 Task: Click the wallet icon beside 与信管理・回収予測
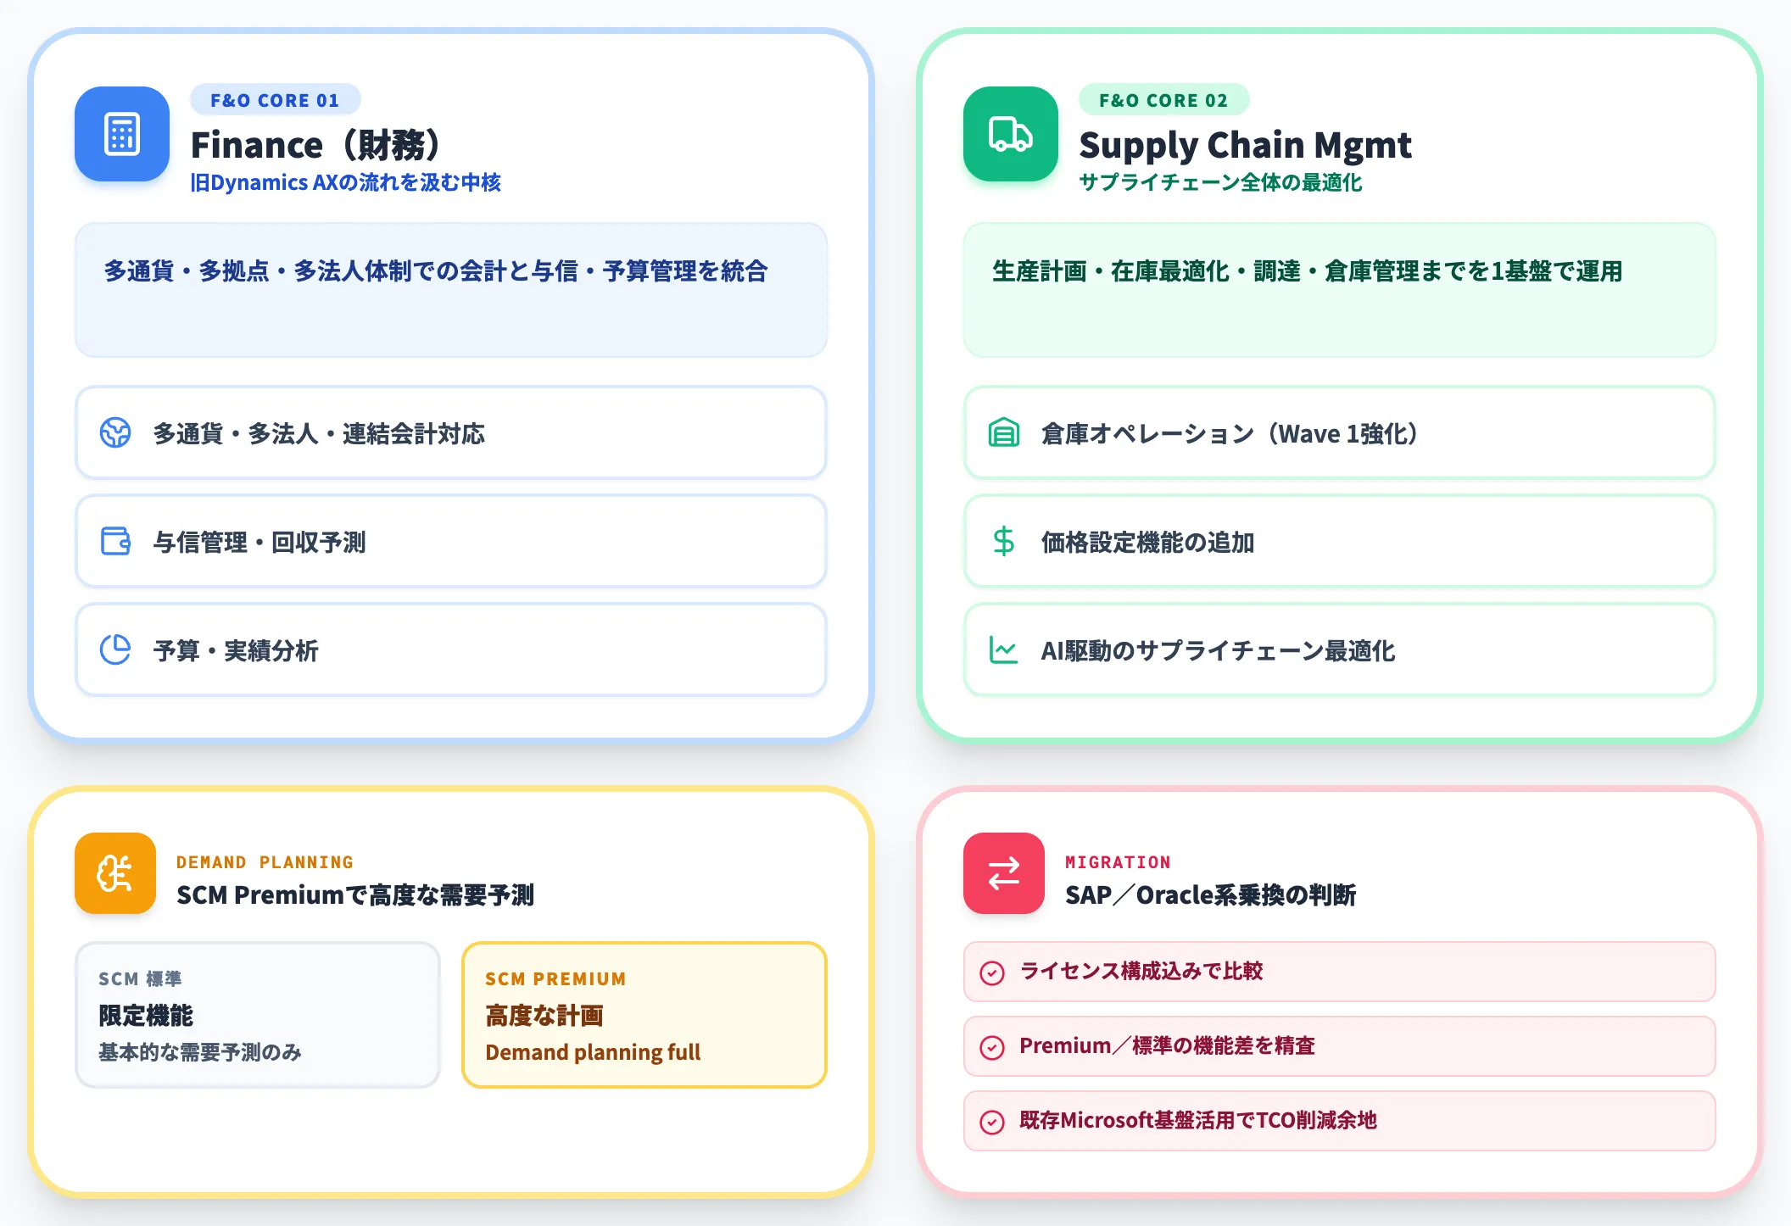(115, 541)
